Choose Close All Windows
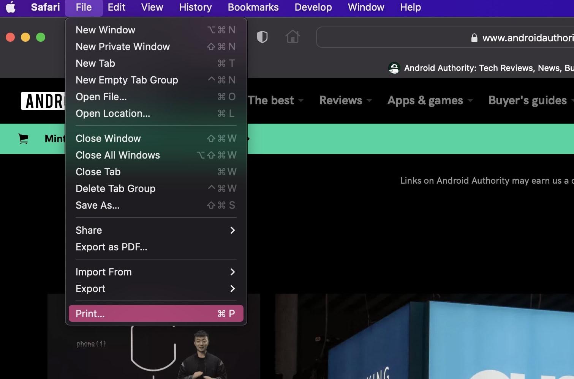The width and height of the screenshot is (574, 379). click(156, 155)
